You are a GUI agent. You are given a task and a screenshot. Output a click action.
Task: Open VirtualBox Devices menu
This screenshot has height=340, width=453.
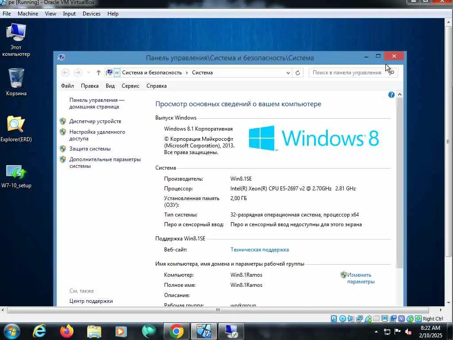(x=92, y=14)
